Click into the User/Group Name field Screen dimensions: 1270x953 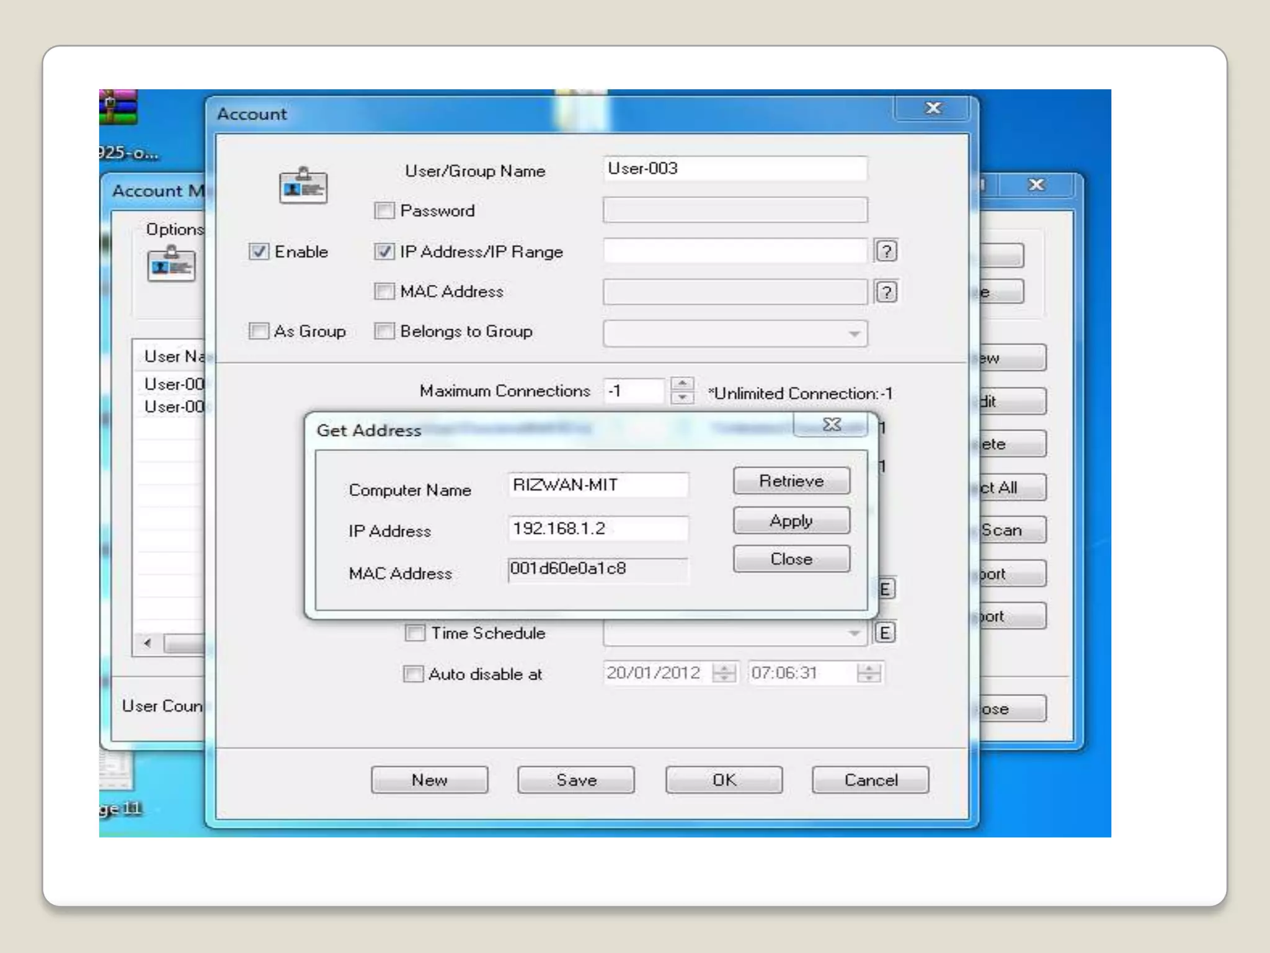tap(734, 169)
